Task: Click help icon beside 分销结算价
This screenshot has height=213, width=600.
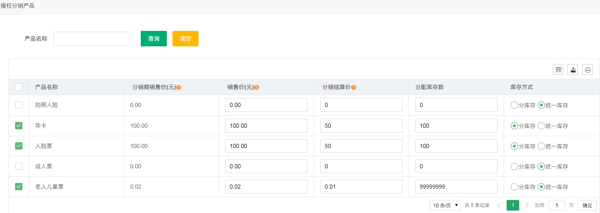Action: pyautogui.click(x=354, y=87)
